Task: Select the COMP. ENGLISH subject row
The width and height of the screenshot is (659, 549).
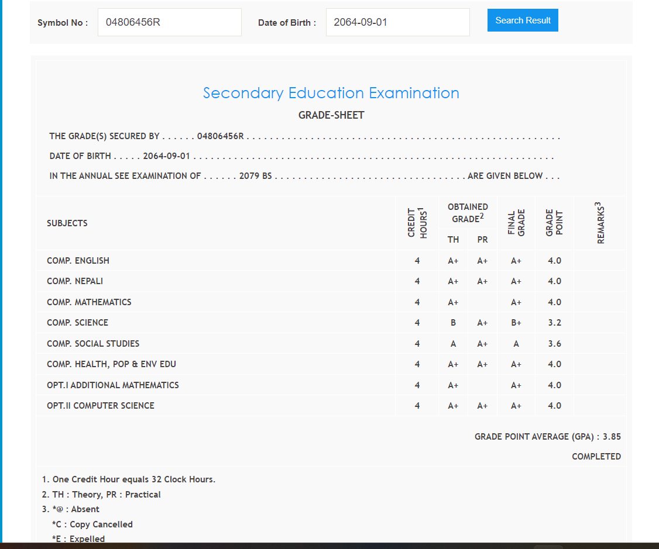Action: pyautogui.click(x=78, y=261)
